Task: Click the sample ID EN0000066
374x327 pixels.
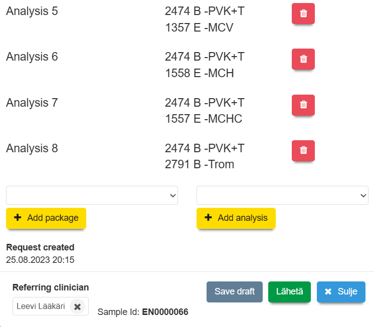Action: (165, 312)
